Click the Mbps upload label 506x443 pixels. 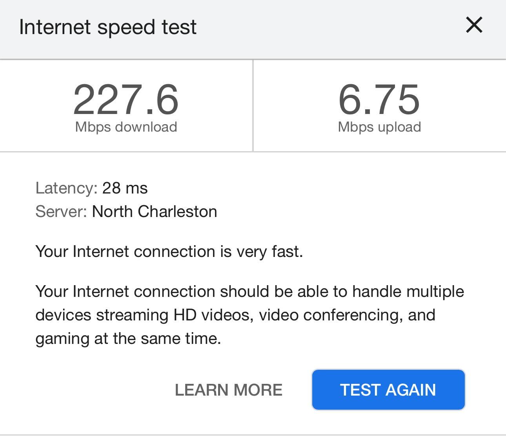click(x=379, y=126)
